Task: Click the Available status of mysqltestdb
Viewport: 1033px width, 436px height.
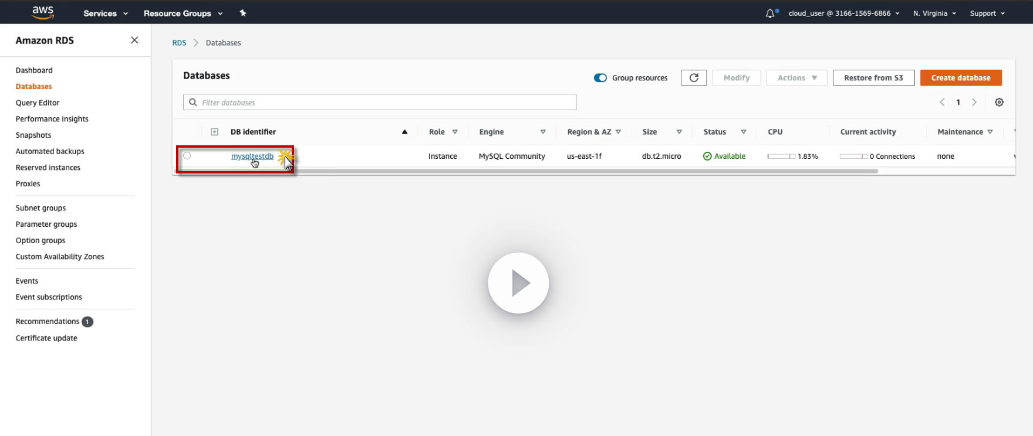Action: pyautogui.click(x=724, y=156)
